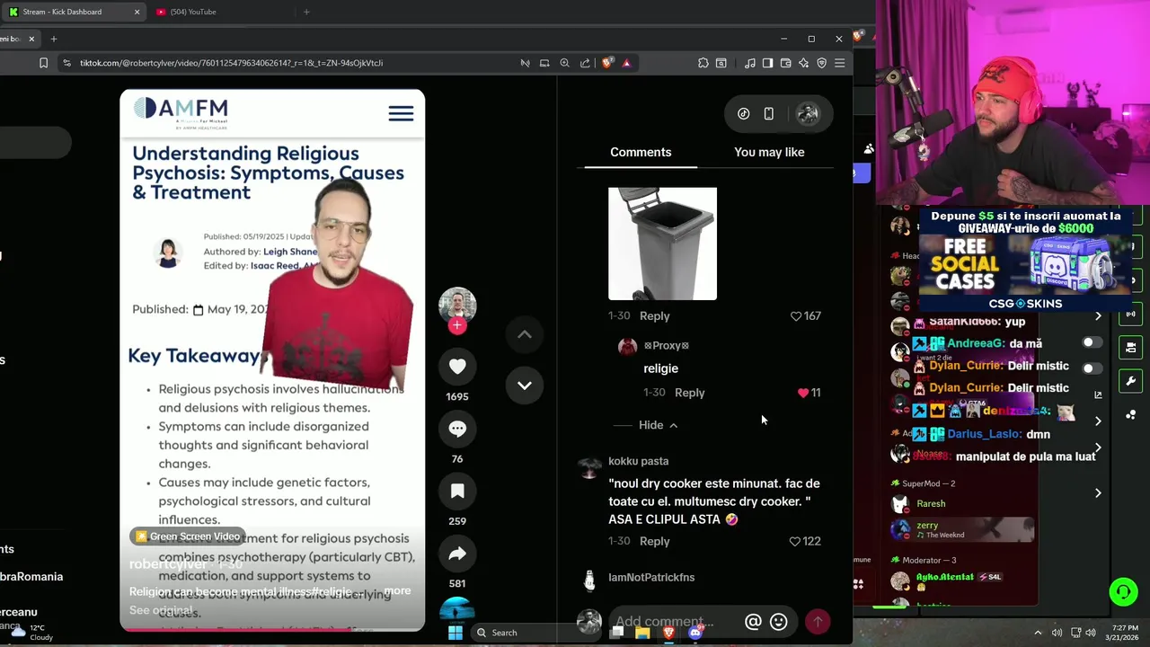The height and width of the screenshot is (647, 1150).
Task: Like the TikTok video with heart icon
Action: (457, 366)
